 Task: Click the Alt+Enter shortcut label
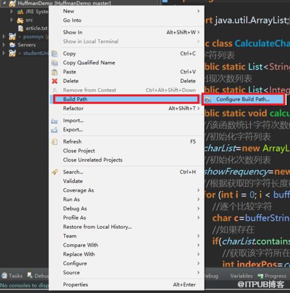point(184,284)
